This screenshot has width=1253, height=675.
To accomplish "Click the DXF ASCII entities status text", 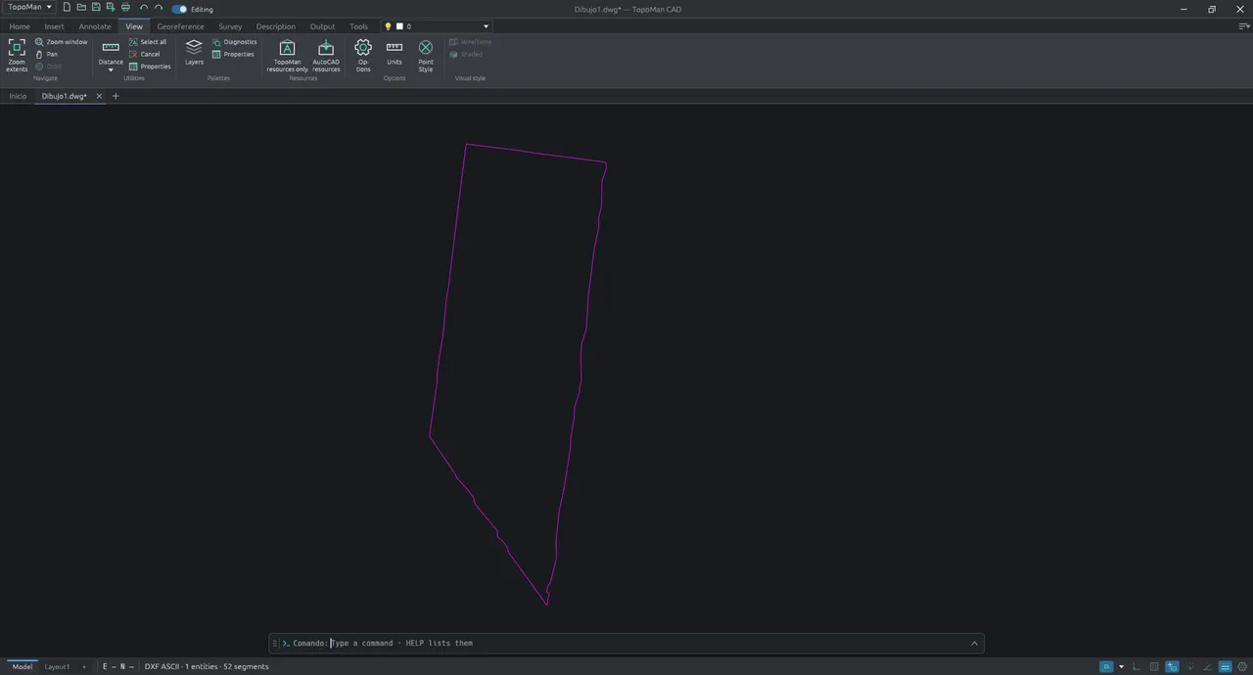I will pos(207,666).
